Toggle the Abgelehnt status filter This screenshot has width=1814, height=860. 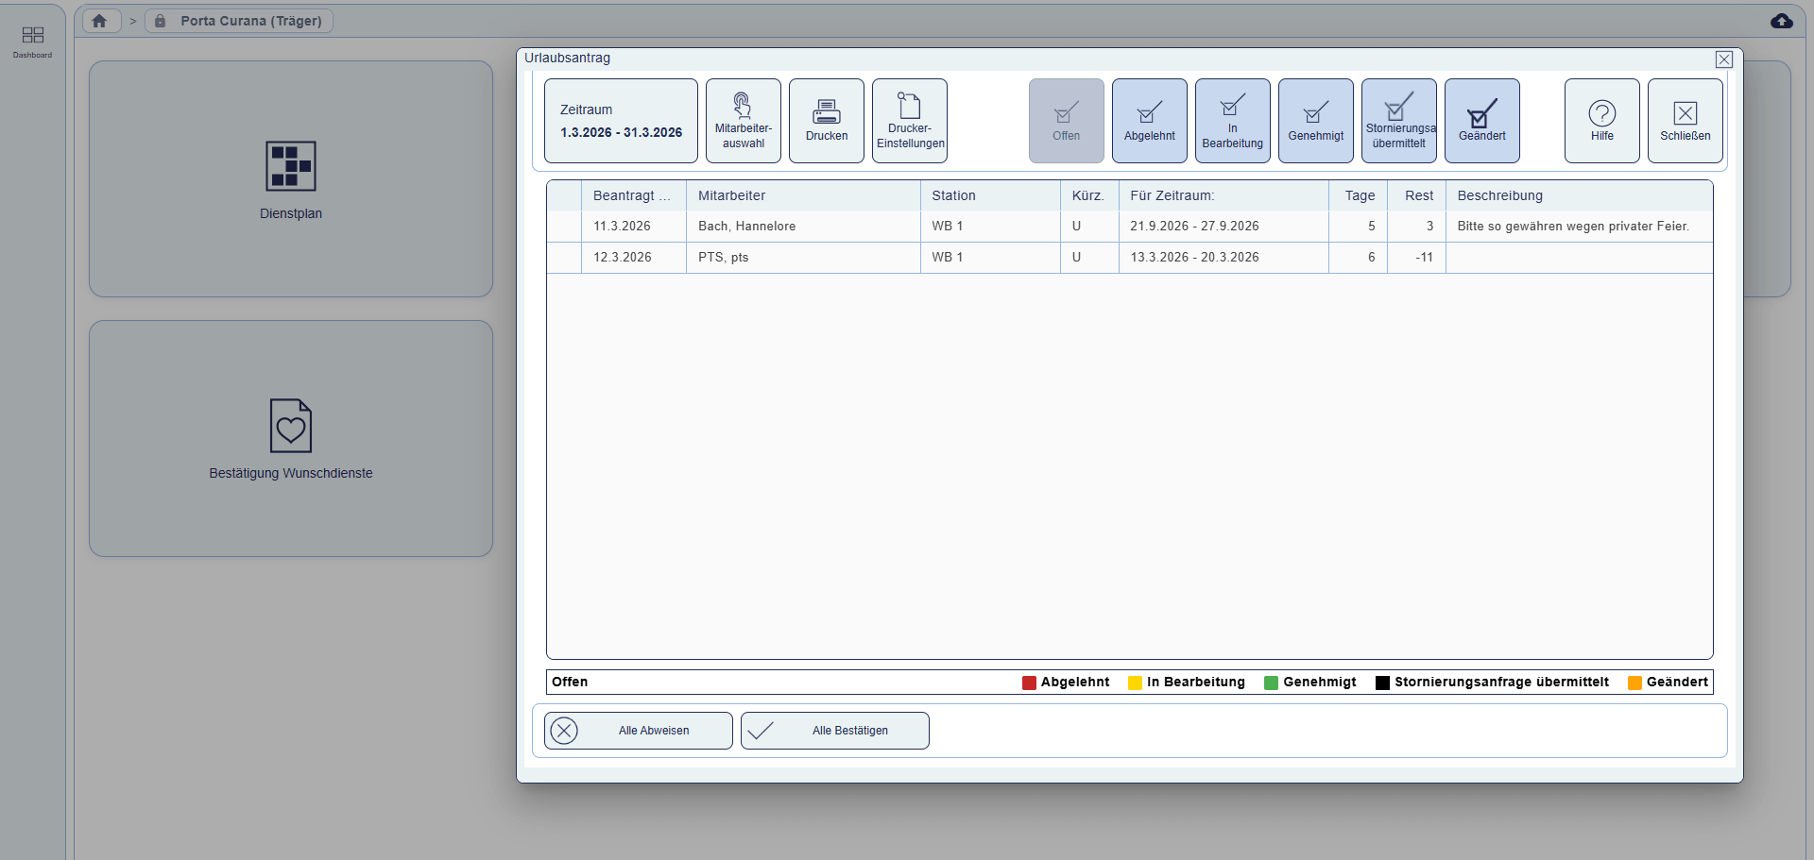tap(1149, 121)
